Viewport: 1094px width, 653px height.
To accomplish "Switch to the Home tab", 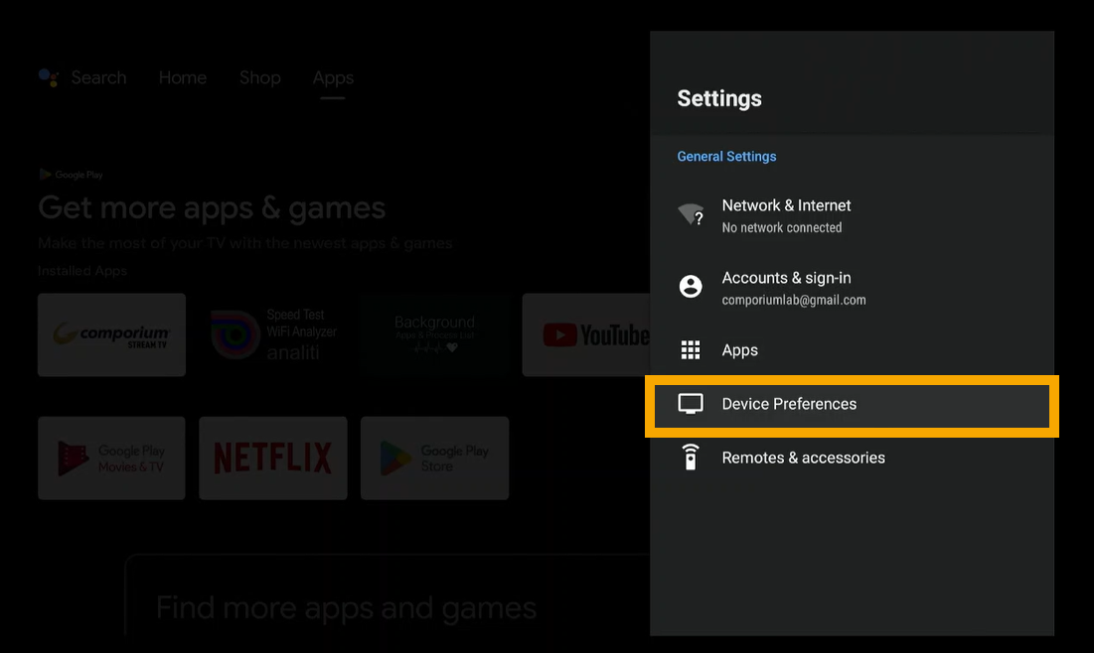I will tap(183, 77).
